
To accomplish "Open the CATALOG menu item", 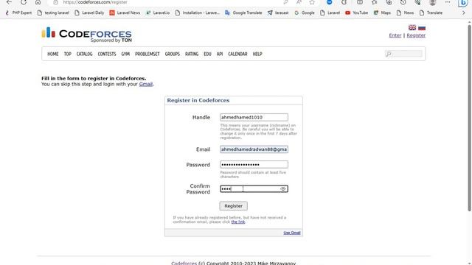I will pos(84,54).
